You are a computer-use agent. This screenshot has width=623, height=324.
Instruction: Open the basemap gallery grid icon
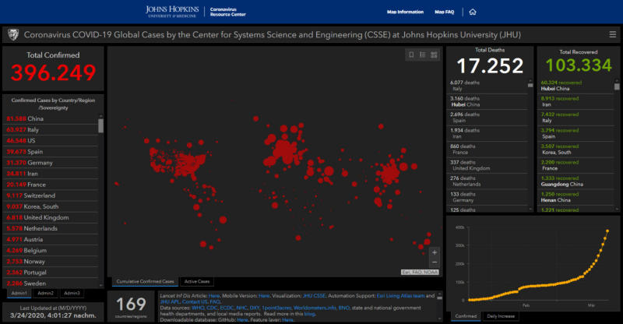434,55
